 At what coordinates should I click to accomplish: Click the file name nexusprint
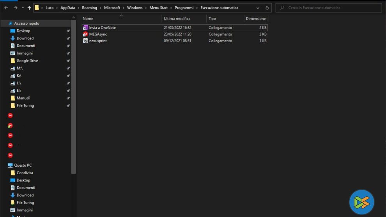98,41
